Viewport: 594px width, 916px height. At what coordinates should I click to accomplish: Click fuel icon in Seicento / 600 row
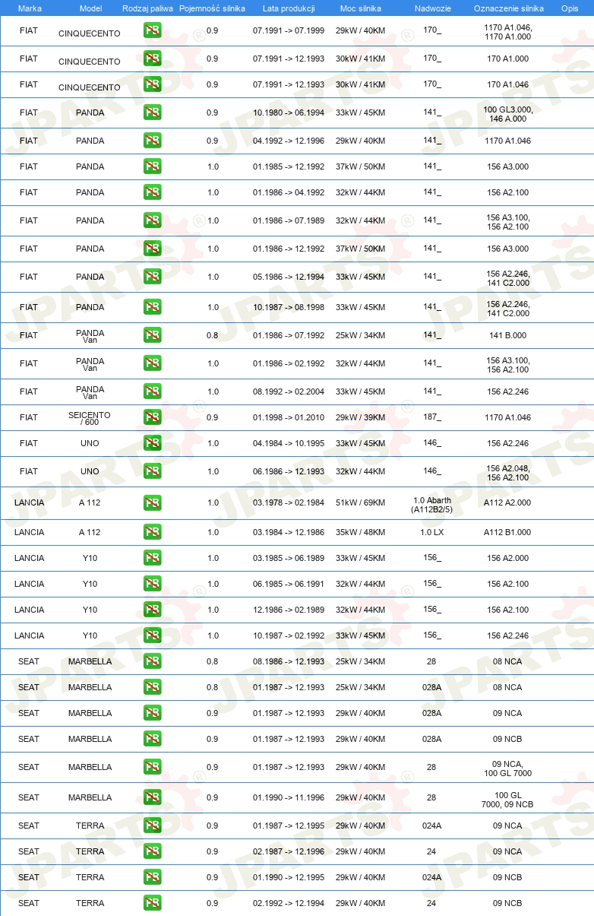[x=152, y=417]
